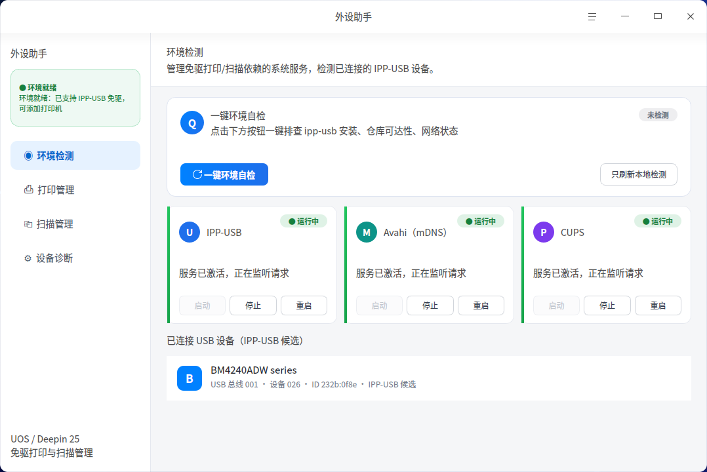The width and height of the screenshot is (707, 472).
Task: Stop the CUPS service
Action: point(607,305)
